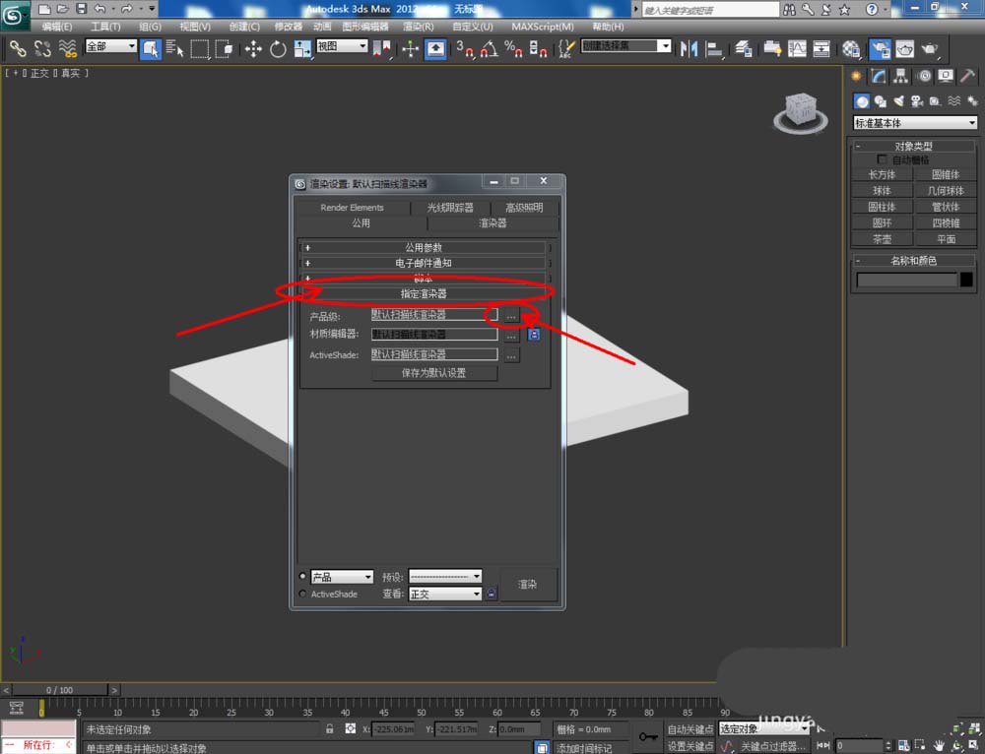Toggle lock icon beside material editor renderer
This screenshot has height=754, width=985.
(x=534, y=335)
